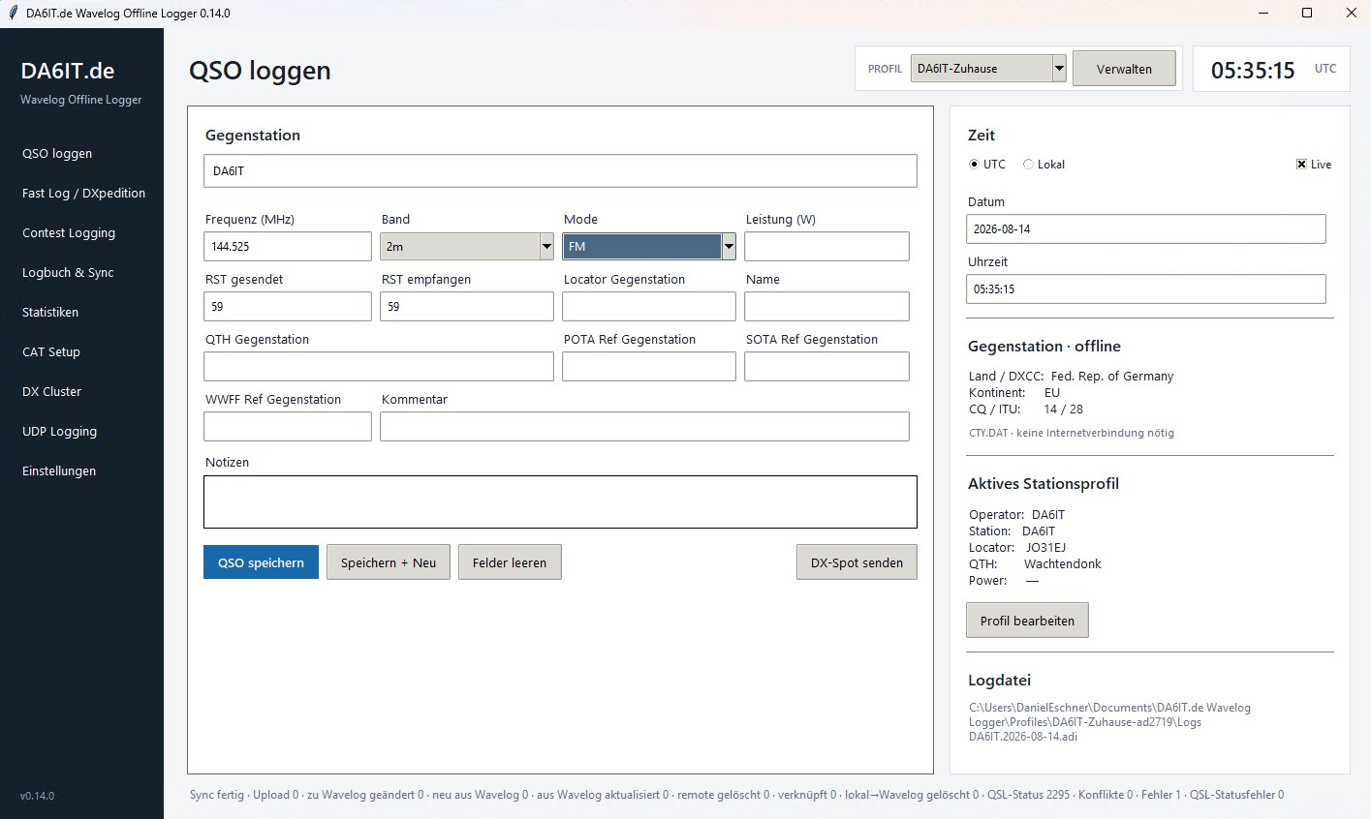This screenshot has width=1371, height=819.
Task: Open UDP Logging settings
Action: (59, 431)
